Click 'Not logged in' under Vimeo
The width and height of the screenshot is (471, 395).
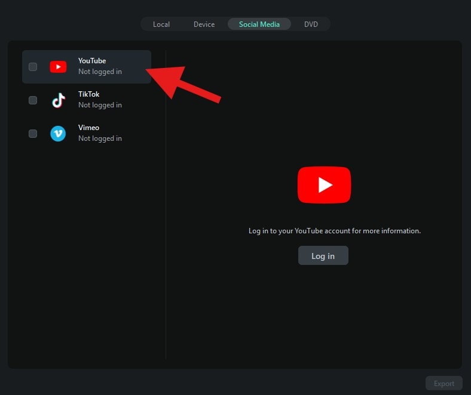point(100,138)
